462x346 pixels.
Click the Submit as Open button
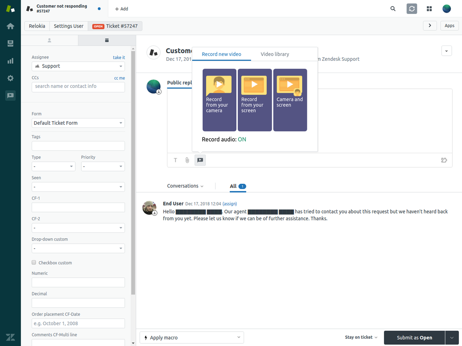(x=414, y=337)
